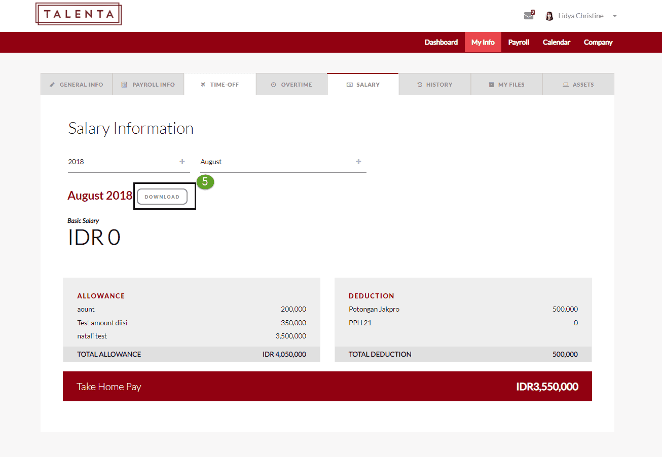The width and height of the screenshot is (662, 457).
Task: Select the Salary tab
Action: (x=363, y=85)
